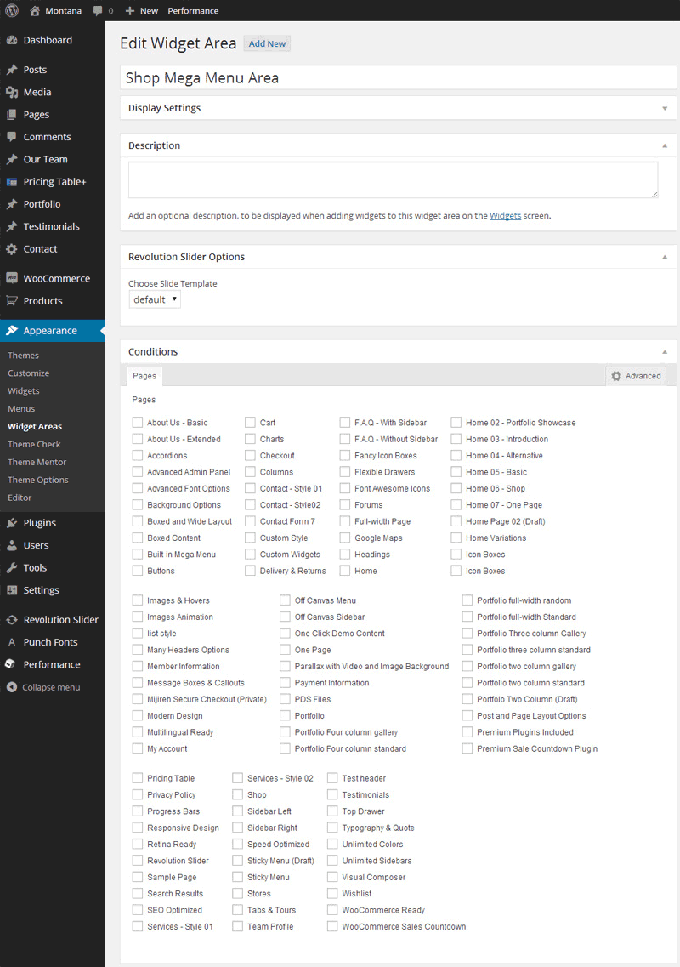This screenshot has width=680, height=967.
Task: Click the Add New button
Action: click(267, 43)
